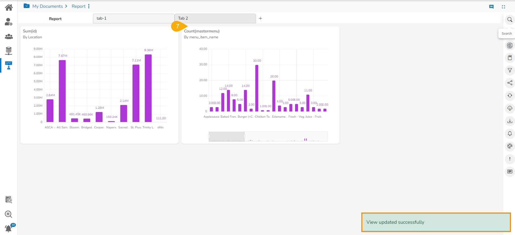Click the Share icon
515x235 pixels.
point(510,83)
